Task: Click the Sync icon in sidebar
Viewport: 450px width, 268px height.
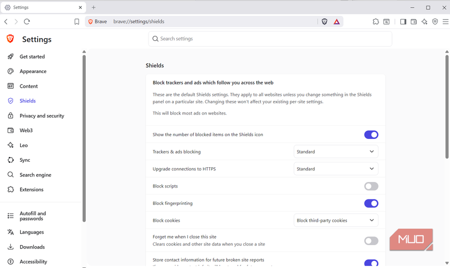Action: (x=10, y=160)
